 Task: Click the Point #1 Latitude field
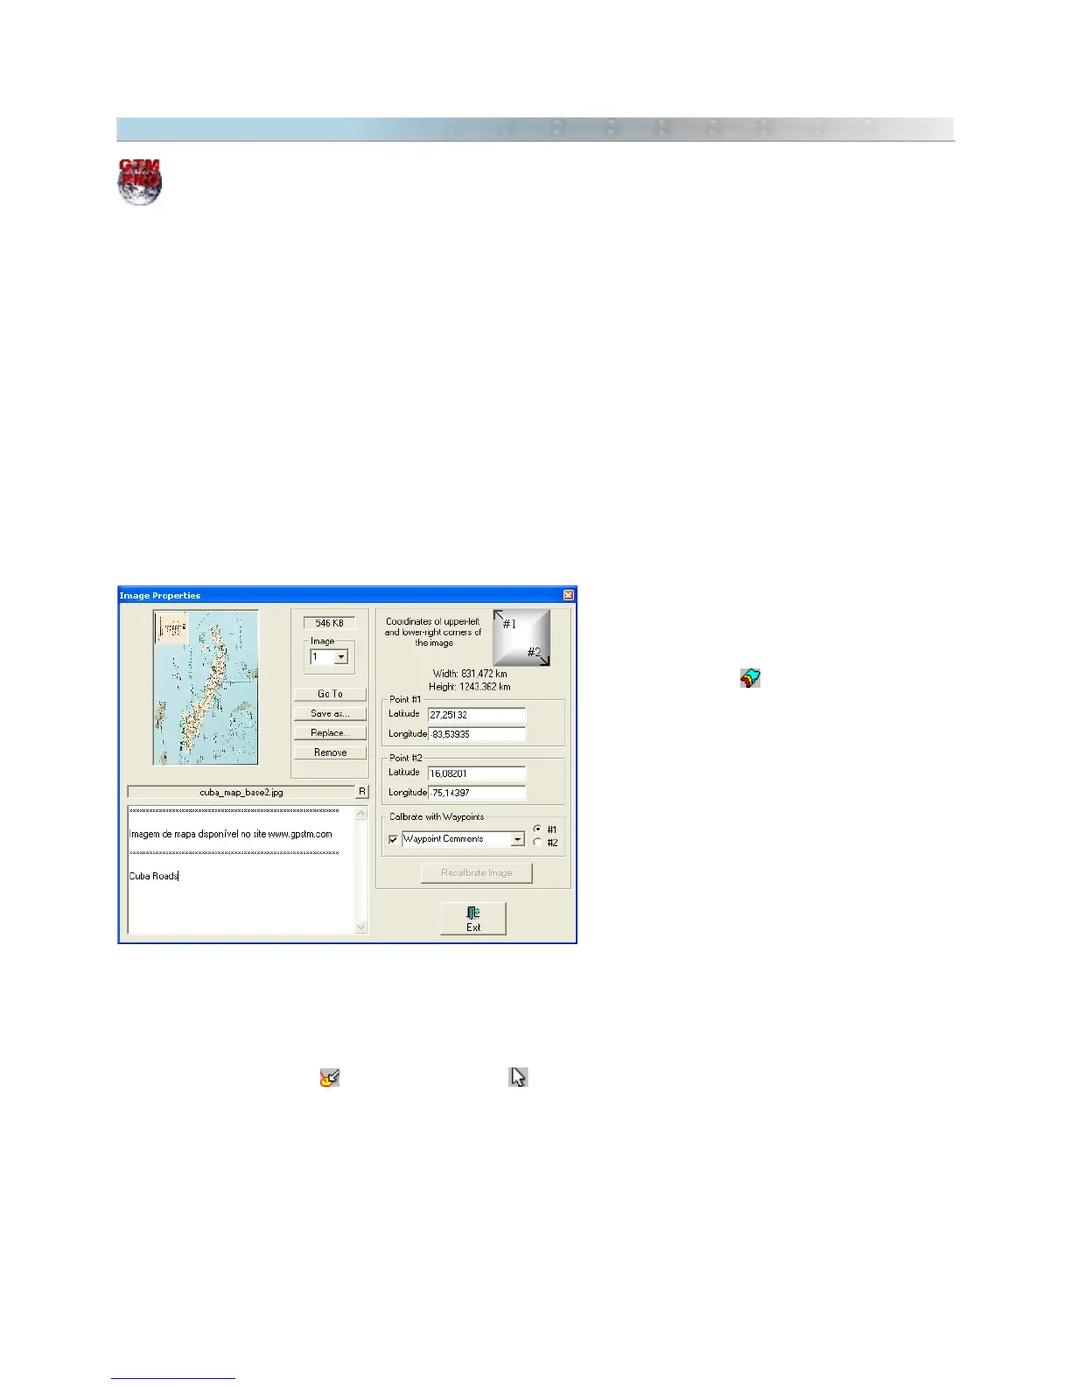[476, 715]
